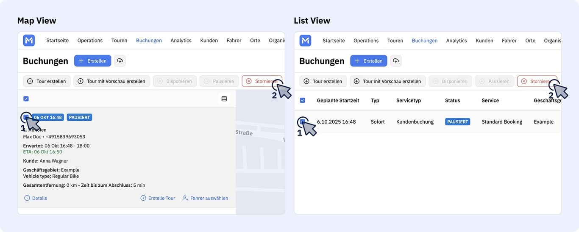The width and height of the screenshot is (579, 232).
Task: Open Startseite in List View navigation
Action: (334, 41)
